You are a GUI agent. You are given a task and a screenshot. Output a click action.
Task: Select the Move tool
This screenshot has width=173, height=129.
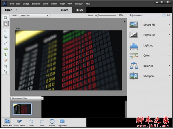[6, 72]
